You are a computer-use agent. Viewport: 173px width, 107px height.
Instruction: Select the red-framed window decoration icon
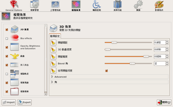pos(14,91)
